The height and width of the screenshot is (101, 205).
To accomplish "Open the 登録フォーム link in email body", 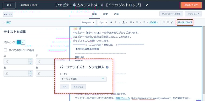I will point(123,98).
